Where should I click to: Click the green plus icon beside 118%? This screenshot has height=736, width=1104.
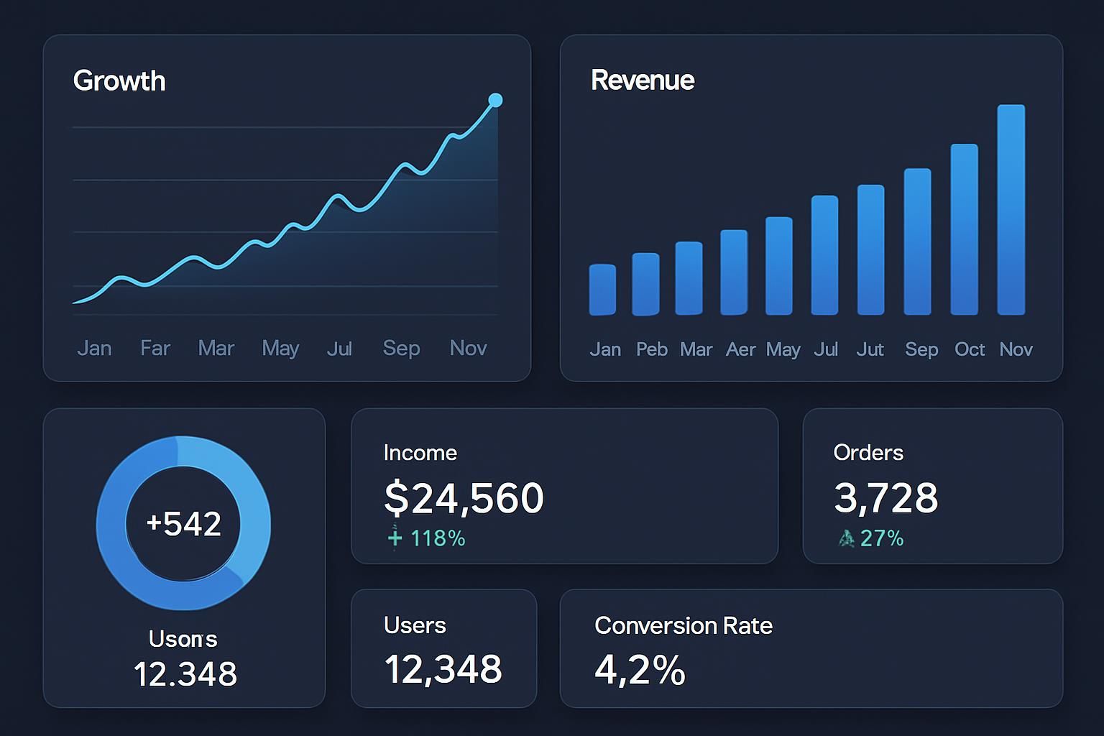pyautogui.click(x=395, y=538)
